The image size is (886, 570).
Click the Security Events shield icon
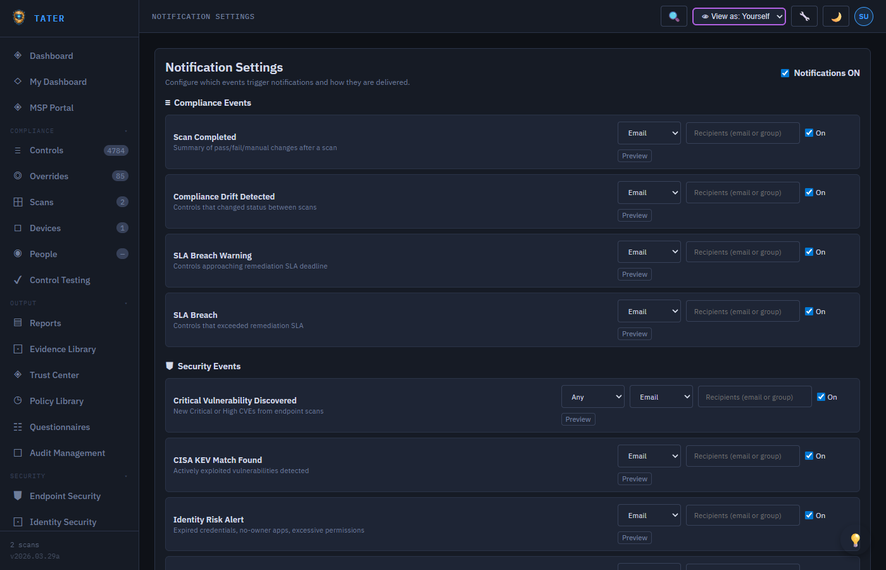point(170,366)
